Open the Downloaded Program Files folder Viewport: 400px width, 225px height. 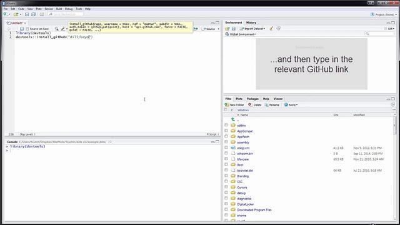[x=254, y=210]
